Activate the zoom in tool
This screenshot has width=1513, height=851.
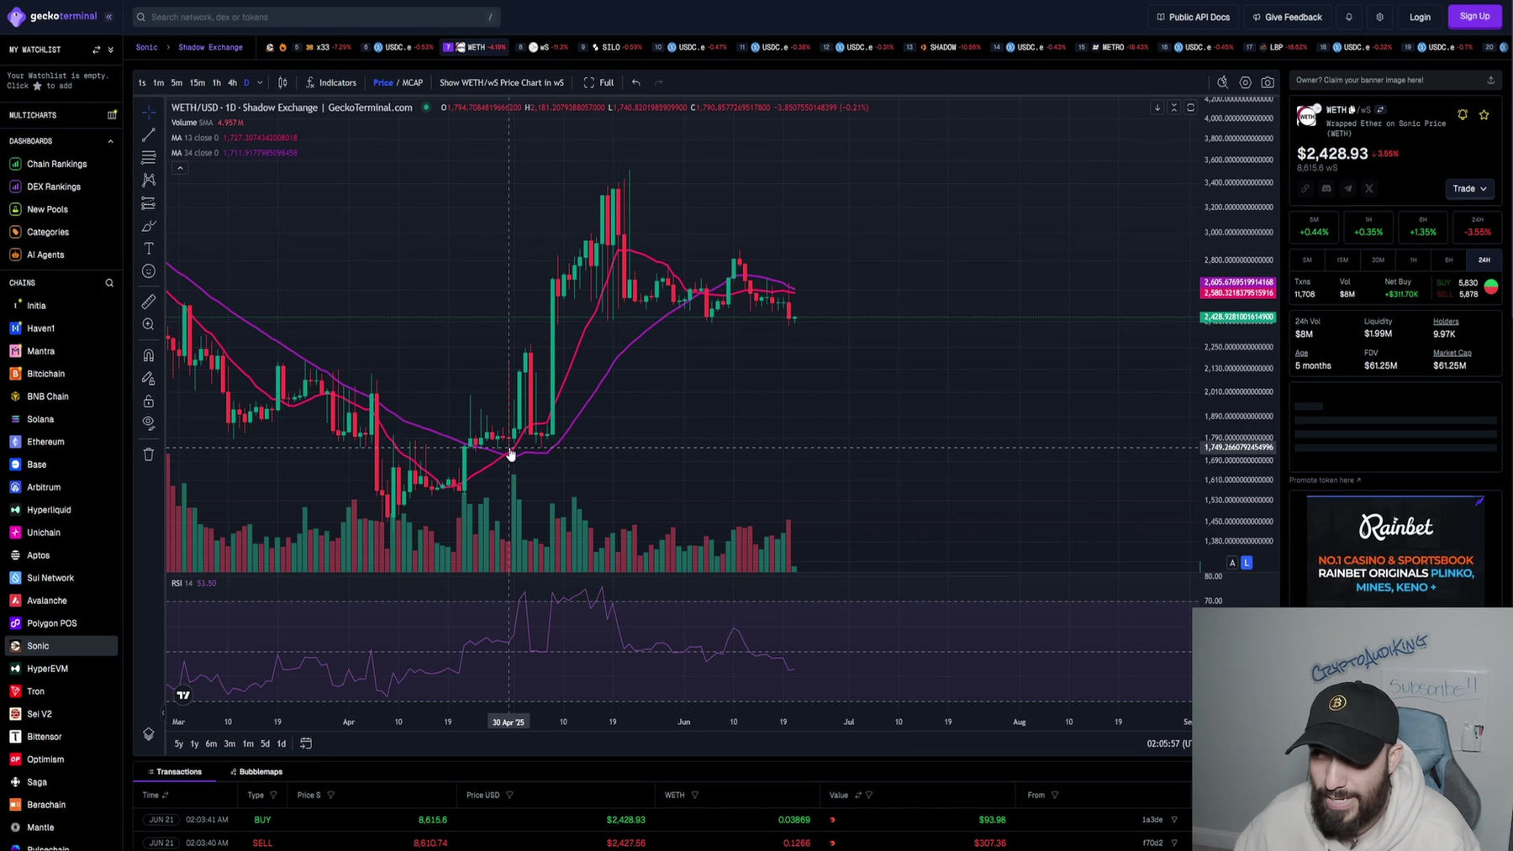(x=148, y=324)
